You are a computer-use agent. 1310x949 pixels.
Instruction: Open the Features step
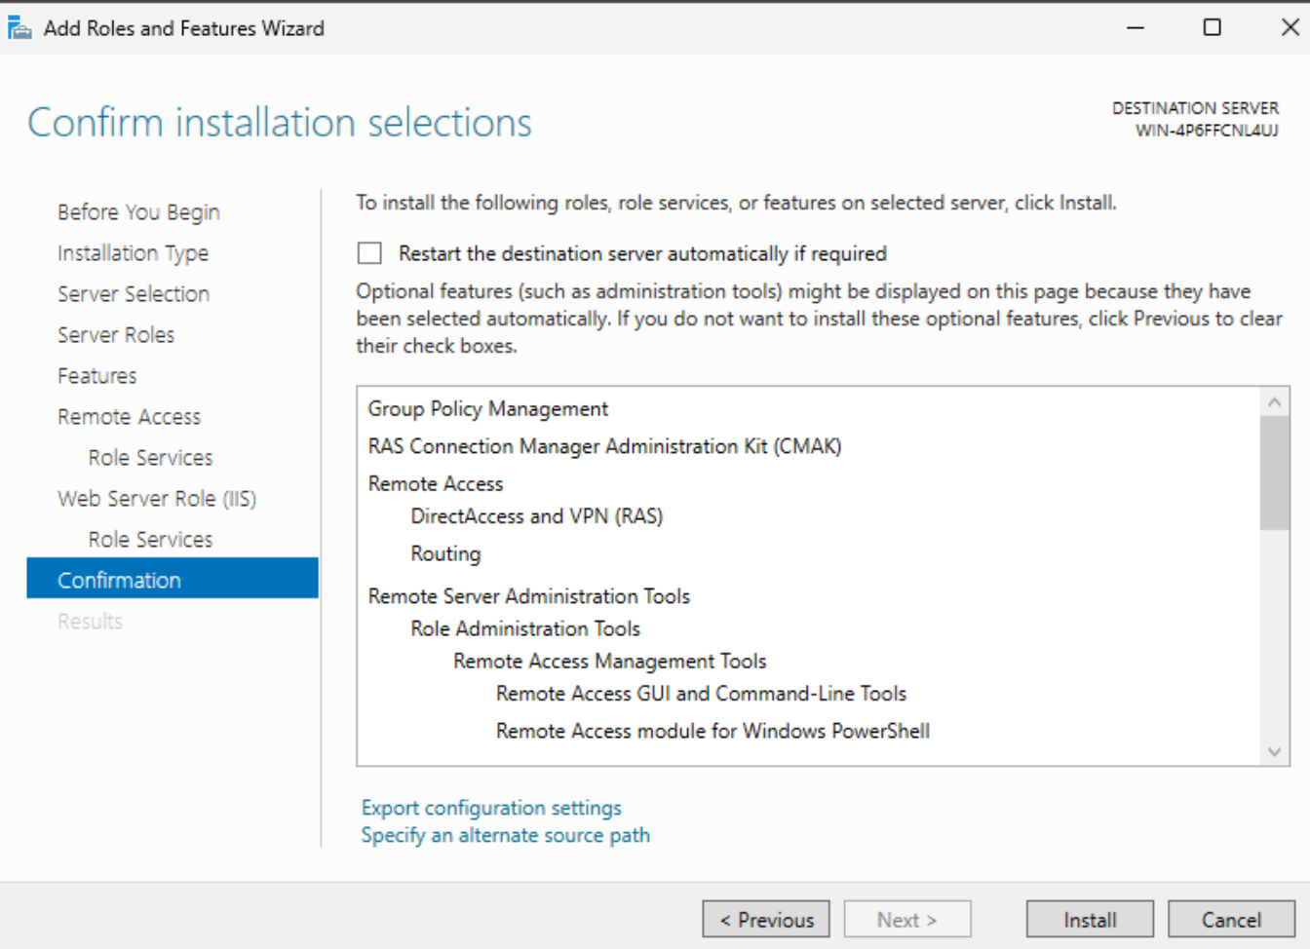click(x=97, y=376)
